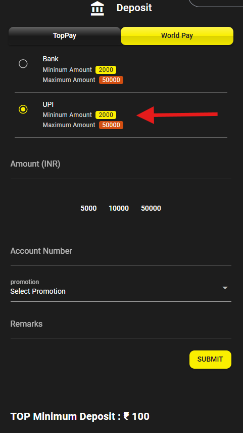243x433 pixels.
Task: Select the UPI payment radio button
Action: coord(23,109)
